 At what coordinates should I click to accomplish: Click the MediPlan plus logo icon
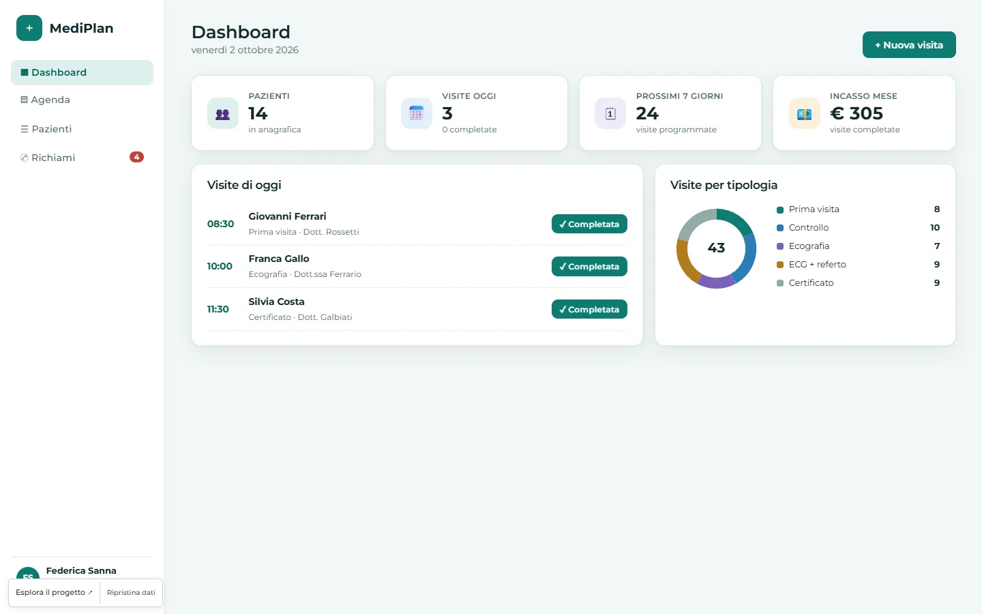29,28
